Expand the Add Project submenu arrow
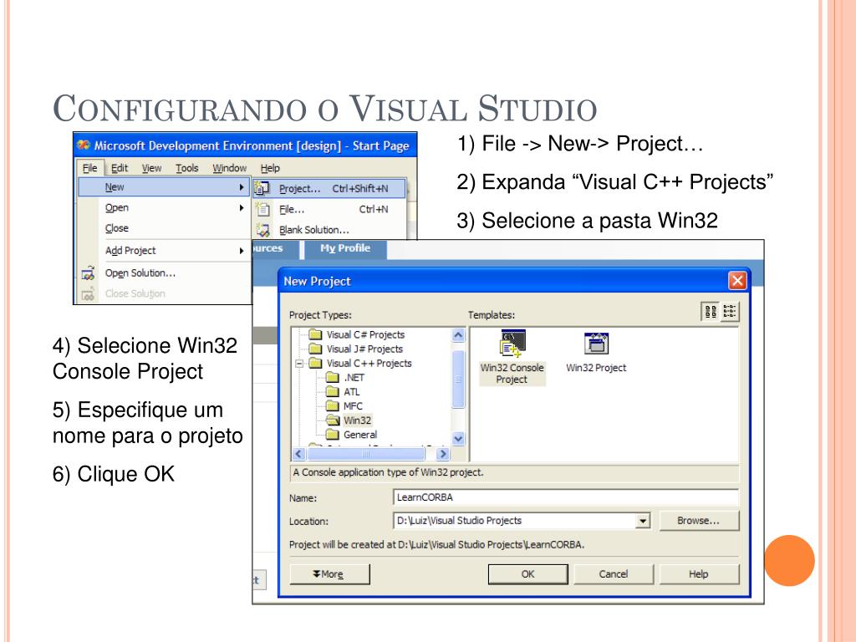Viewport: 856px width, 642px height. (x=242, y=251)
